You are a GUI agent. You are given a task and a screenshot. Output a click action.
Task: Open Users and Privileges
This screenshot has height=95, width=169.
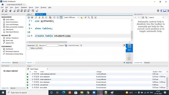12,25
